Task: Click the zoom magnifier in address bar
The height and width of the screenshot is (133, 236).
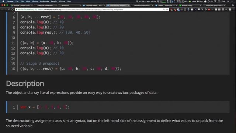Action: [x=164, y=10]
